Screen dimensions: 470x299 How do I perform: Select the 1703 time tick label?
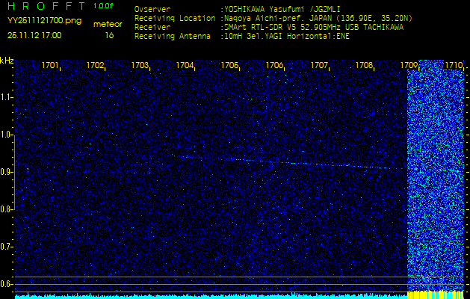(x=140, y=65)
